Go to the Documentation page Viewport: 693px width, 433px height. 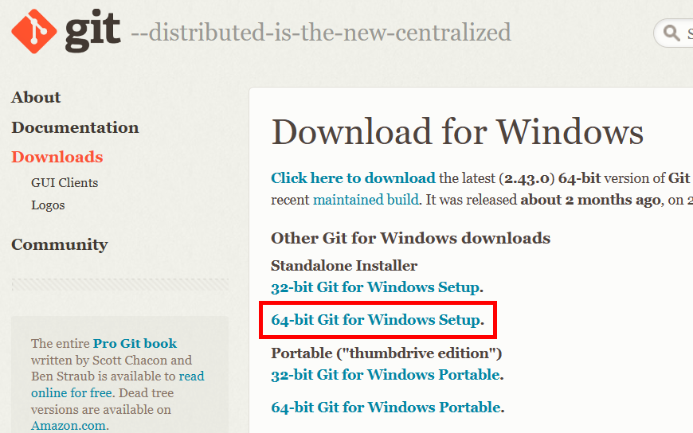click(75, 127)
